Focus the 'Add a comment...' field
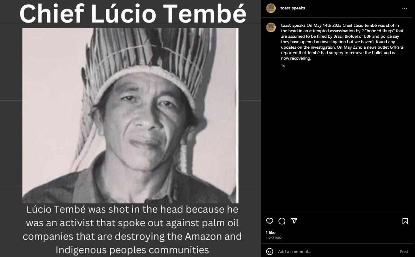 coord(337,252)
